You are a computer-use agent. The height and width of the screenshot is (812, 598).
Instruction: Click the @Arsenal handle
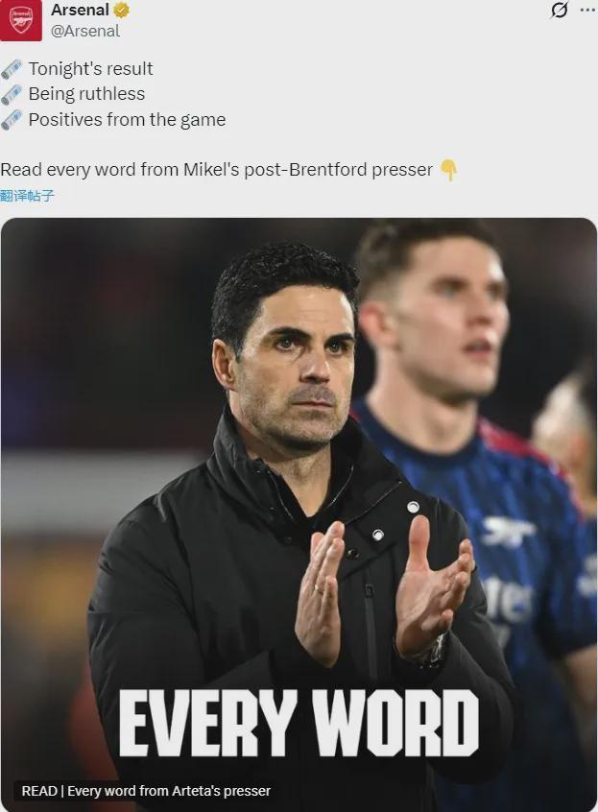click(x=85, y=31)
